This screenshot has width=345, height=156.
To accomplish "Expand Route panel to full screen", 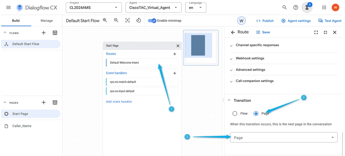I will click(316, 32).
